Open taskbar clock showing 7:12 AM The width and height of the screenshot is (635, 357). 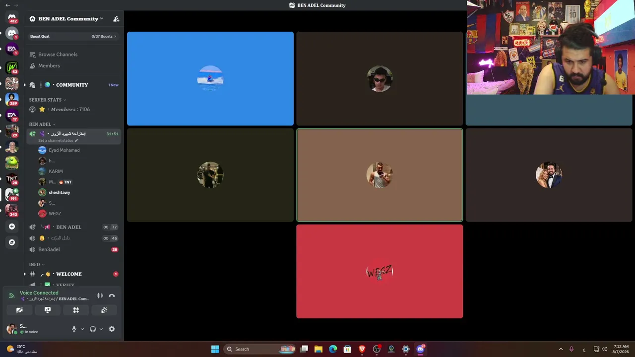[x=621, y=349]
